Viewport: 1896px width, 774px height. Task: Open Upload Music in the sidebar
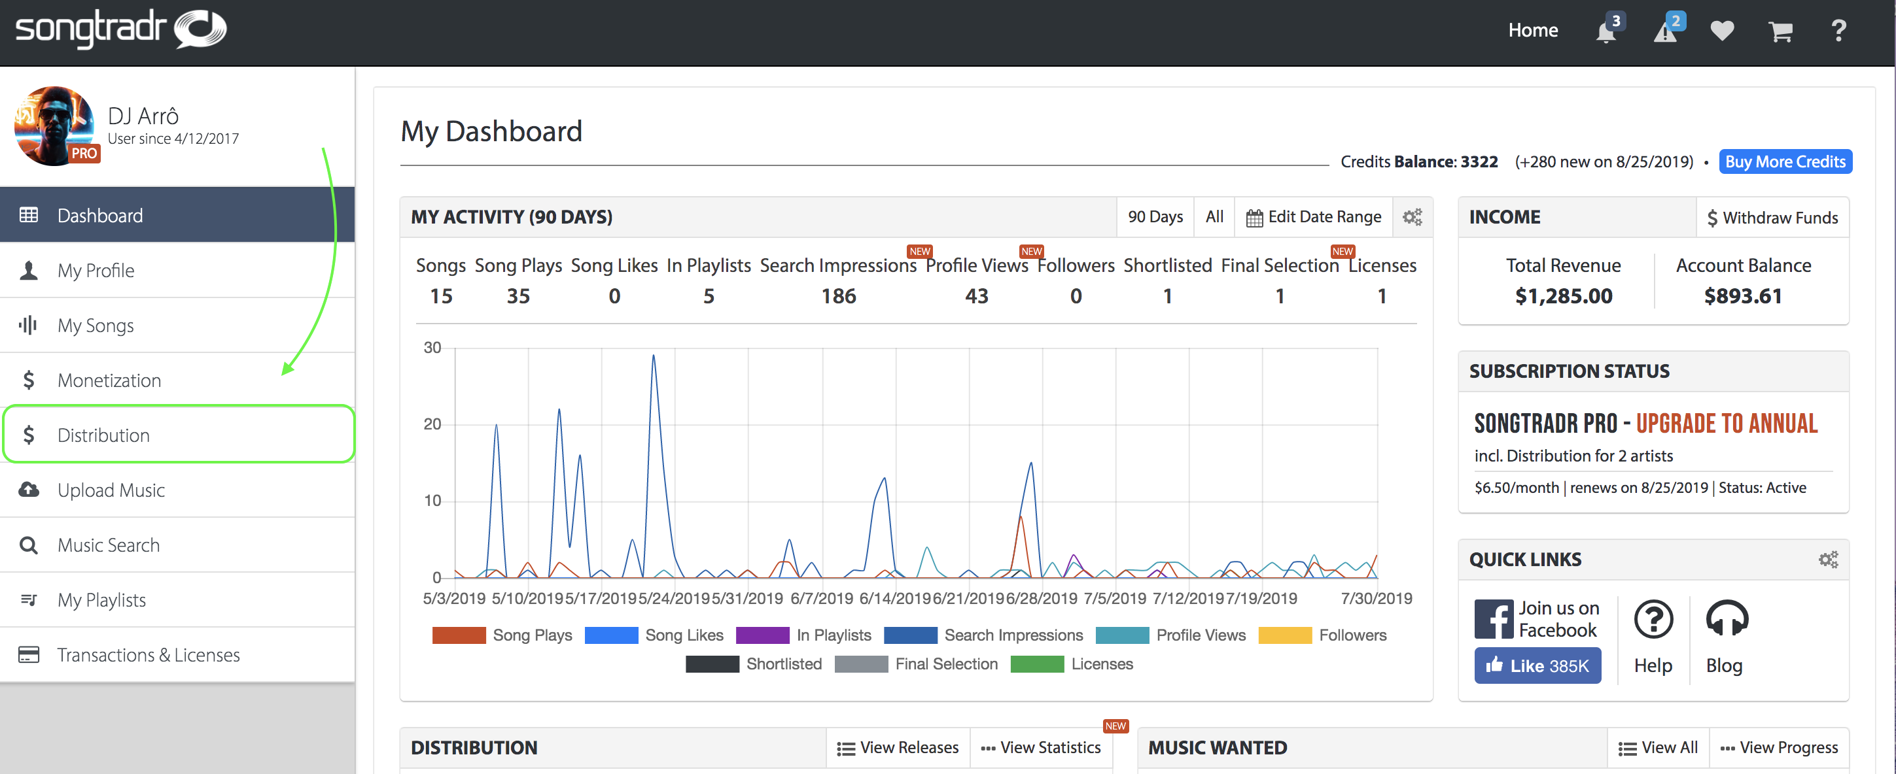click(x=177, y=489)
